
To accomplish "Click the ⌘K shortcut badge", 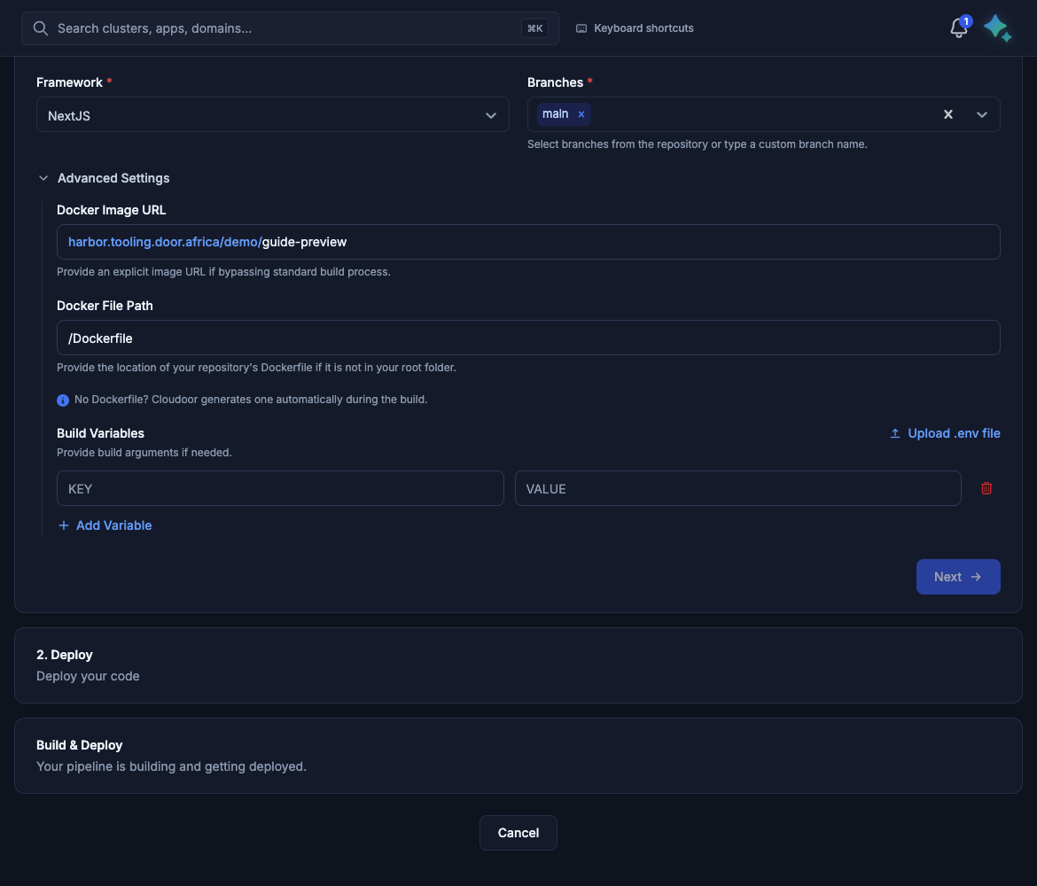I will click(534, 28).
